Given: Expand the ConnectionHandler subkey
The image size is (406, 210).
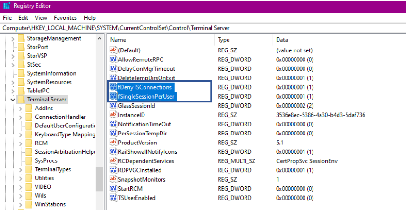Looking at the screenshot, I should [x=21, y=118].
